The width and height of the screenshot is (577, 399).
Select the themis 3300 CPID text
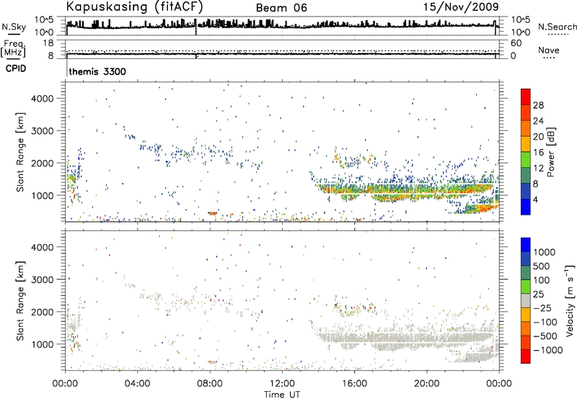point(97,71)
